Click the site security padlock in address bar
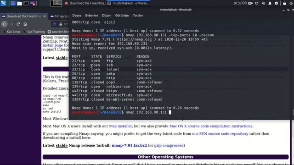Viewport: 294px width, 165px height. (x=61, y=24)
